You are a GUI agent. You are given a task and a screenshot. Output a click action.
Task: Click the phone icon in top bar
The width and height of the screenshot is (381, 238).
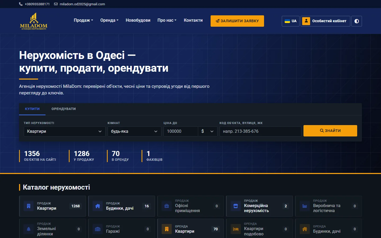pyautogui.click(x=21, y=4)
